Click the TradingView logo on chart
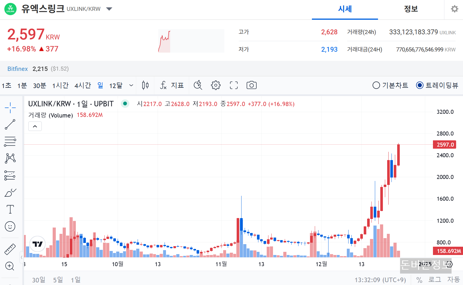The image size is (463, 285). pyautogui.click(x=37, y=244)
